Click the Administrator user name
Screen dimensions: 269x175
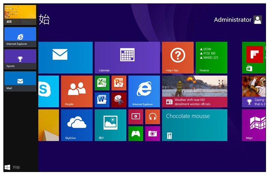(x=232, y=20)
